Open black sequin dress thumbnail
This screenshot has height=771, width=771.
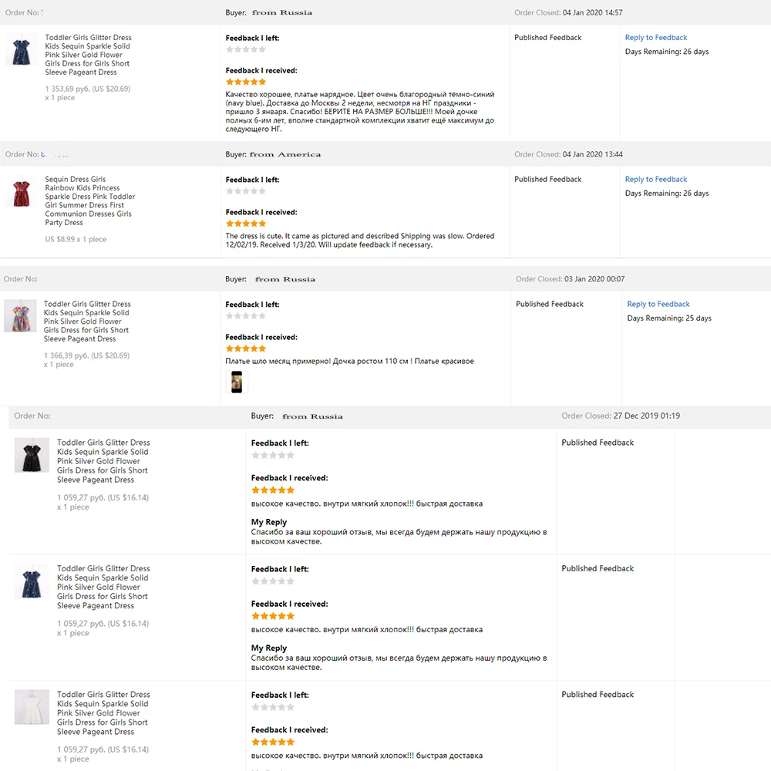(32, 455)
